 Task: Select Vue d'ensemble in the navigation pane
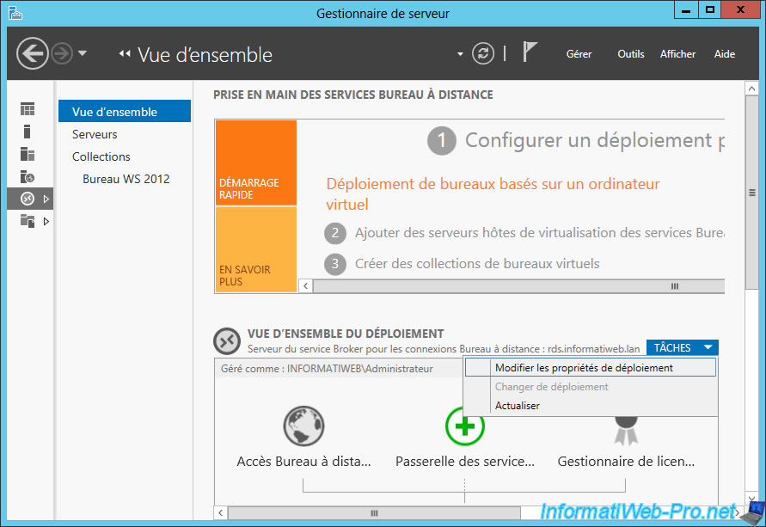pyautogui.click(x=125, y=112)
